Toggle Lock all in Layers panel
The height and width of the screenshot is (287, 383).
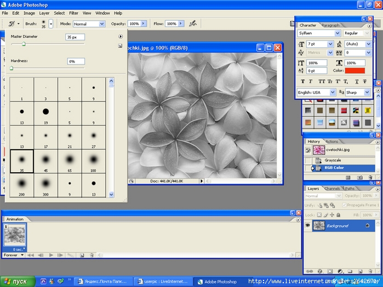tap(338, 215)
